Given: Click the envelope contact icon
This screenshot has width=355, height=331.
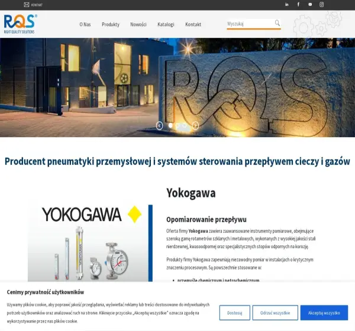Looking at the screenshot, I should point(27,5).
